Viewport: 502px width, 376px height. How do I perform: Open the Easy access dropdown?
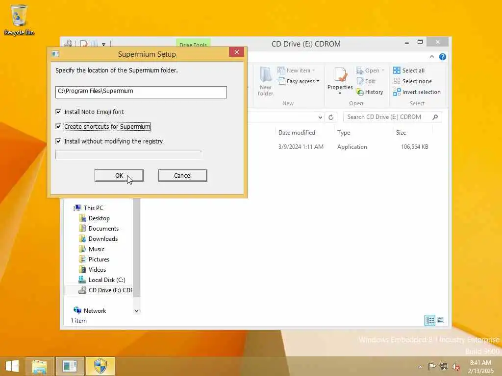(x=299, y=81)
